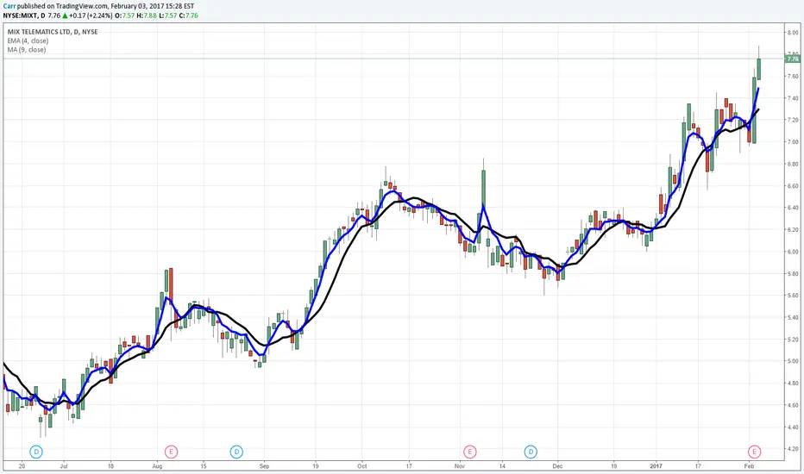This screenshot has width=804, height=474.
Task: Select the MA (9, close) indicator label
Action: pyautogui.click(x=27, y=50)
